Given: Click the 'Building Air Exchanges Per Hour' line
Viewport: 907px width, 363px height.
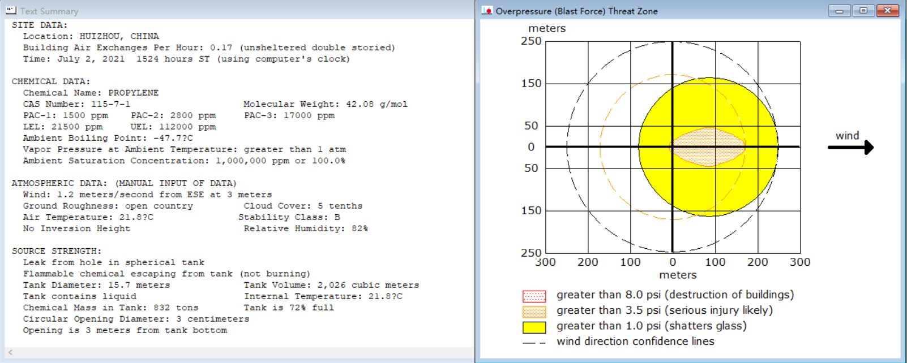Looking at the screenshot, I should 209,47.
